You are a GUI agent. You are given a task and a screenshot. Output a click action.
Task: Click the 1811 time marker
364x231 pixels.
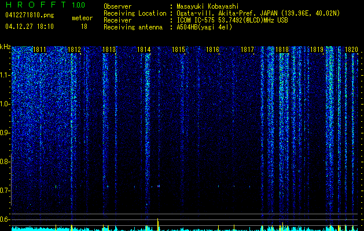tap(39, 50)
